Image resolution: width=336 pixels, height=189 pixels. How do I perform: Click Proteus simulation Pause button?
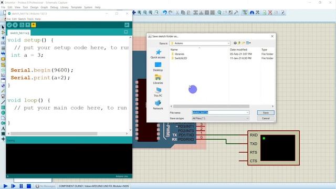[21, 186]
